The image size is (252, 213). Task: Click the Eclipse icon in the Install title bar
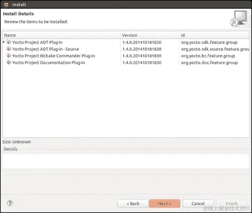pyautogui.click(x=6, y=4)
